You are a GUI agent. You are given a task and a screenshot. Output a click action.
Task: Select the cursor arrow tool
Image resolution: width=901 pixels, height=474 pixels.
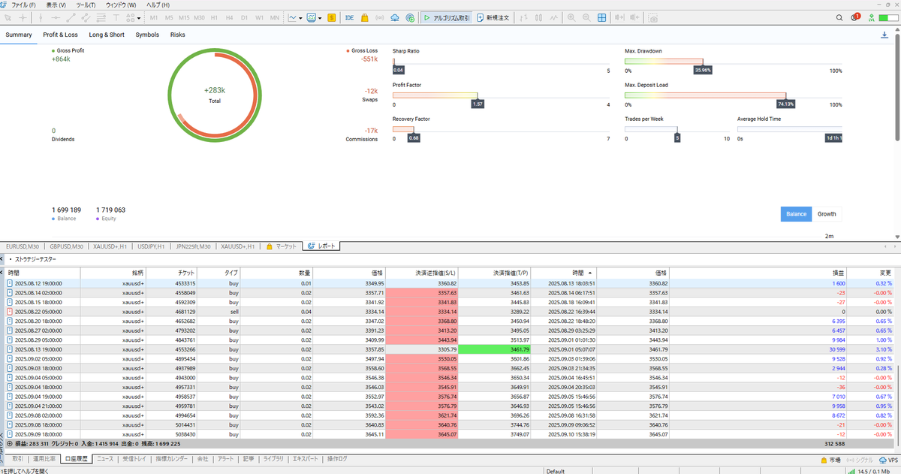tap(8, 17)
